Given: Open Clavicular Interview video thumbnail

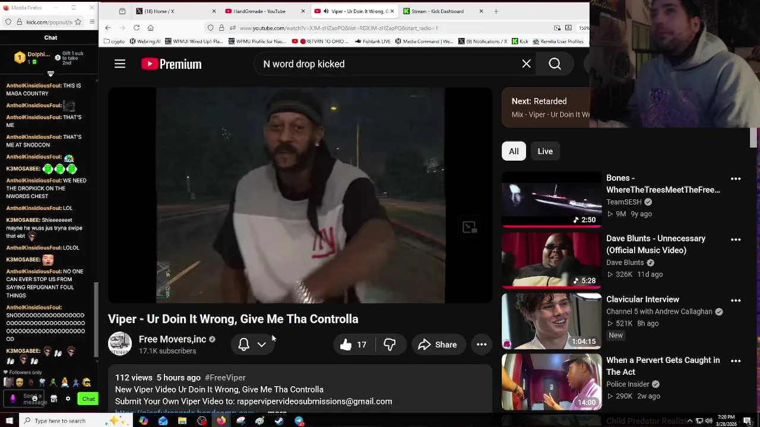Looking at the screenshot, I should [552, 321].
